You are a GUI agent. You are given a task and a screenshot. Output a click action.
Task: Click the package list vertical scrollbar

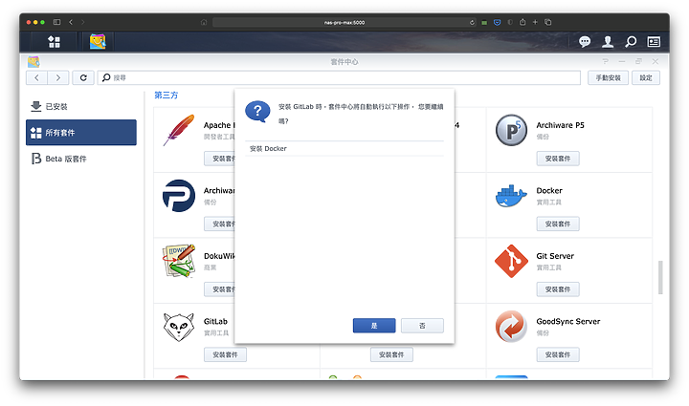click(x=660, y=277)
